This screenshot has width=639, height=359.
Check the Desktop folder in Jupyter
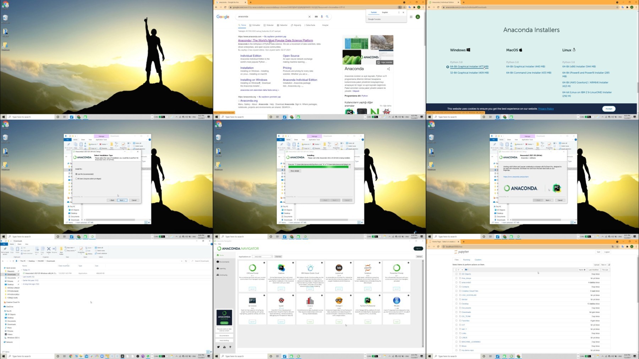[x=457, y=304]
